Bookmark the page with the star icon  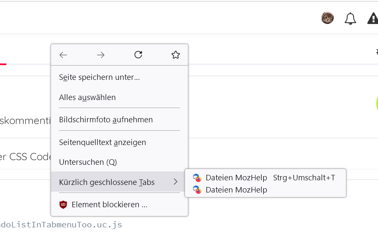click(176, 55)
